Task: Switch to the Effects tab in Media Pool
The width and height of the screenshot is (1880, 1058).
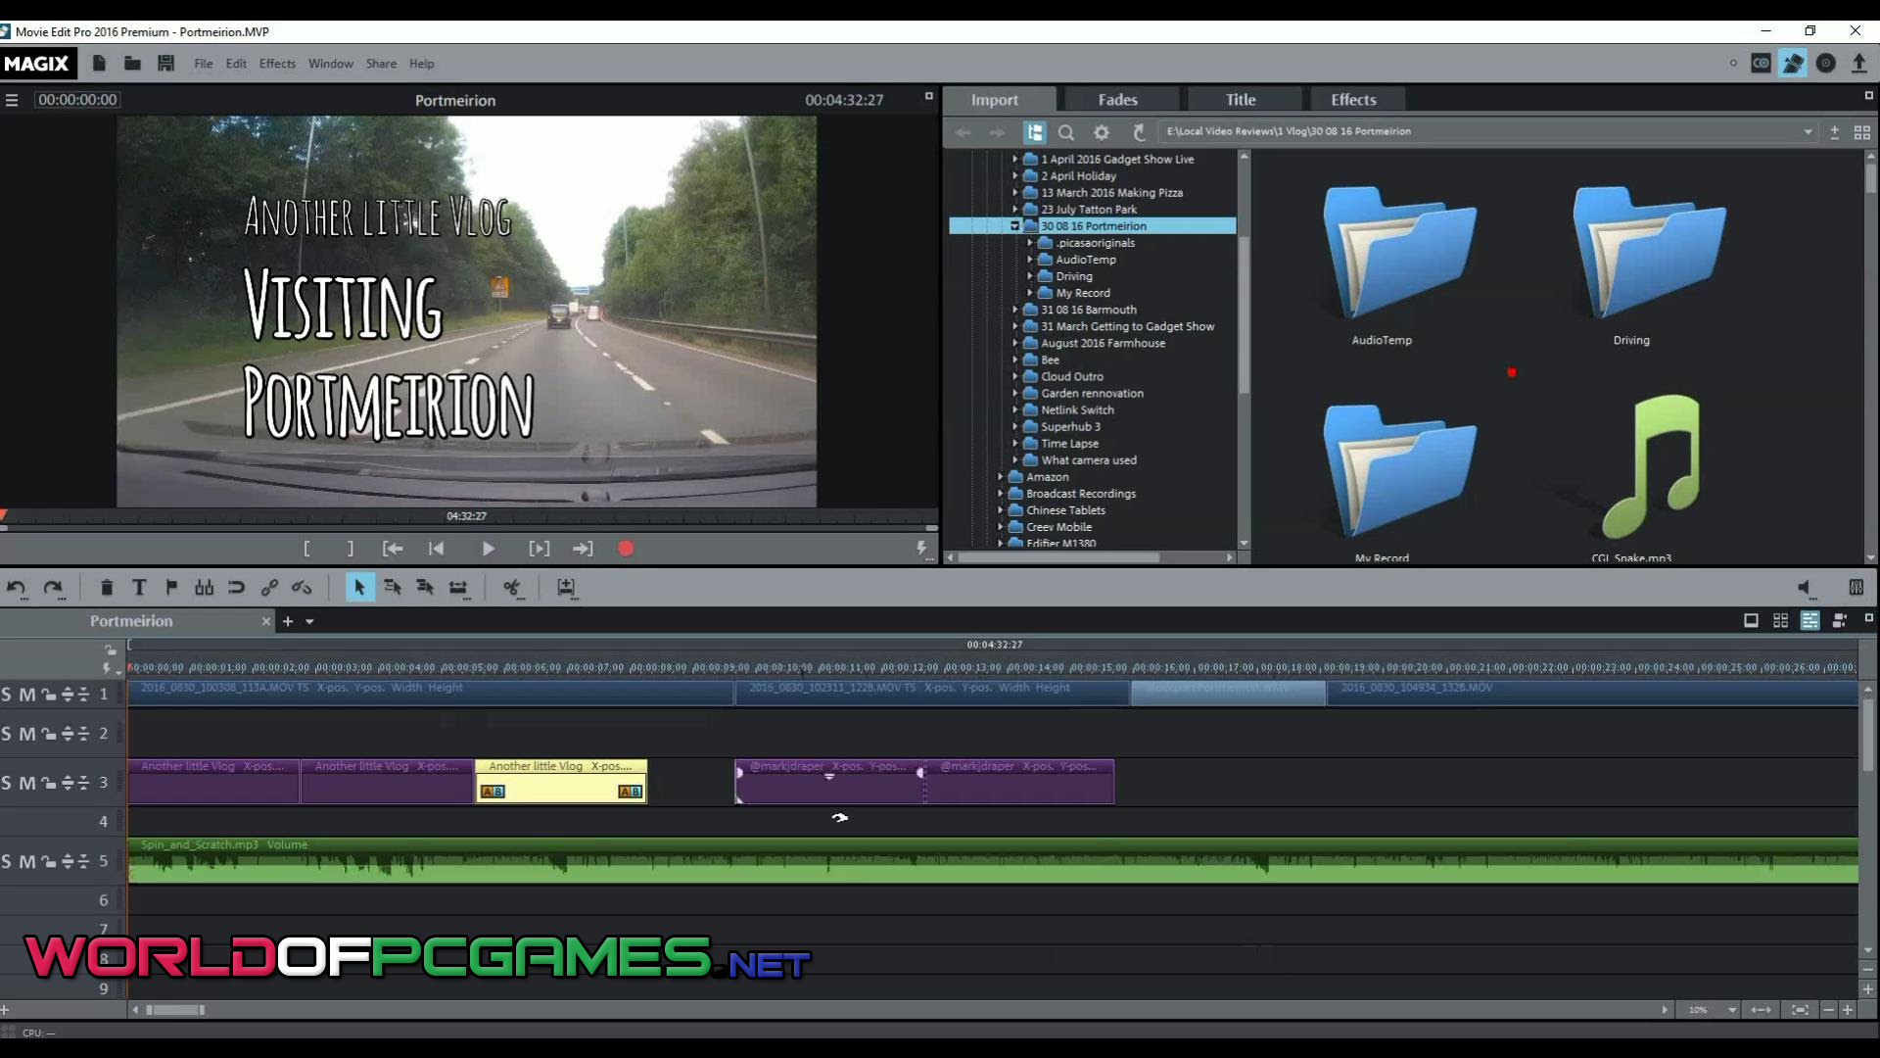Action: (x=1353, y=100)
